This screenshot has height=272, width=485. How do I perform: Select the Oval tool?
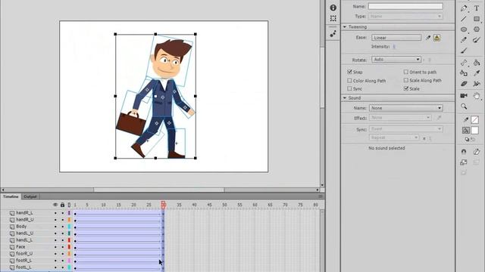point(464,29)
